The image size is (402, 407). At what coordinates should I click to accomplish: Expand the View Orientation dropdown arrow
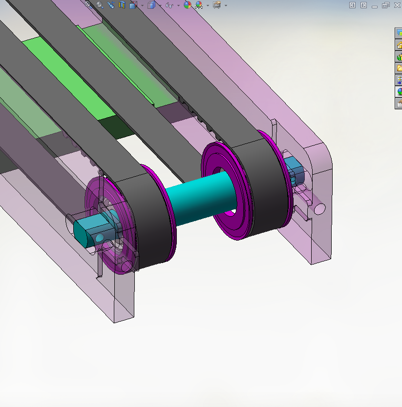142,5
